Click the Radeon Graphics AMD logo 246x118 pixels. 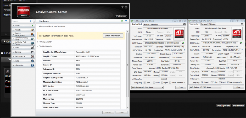(24, 12)
